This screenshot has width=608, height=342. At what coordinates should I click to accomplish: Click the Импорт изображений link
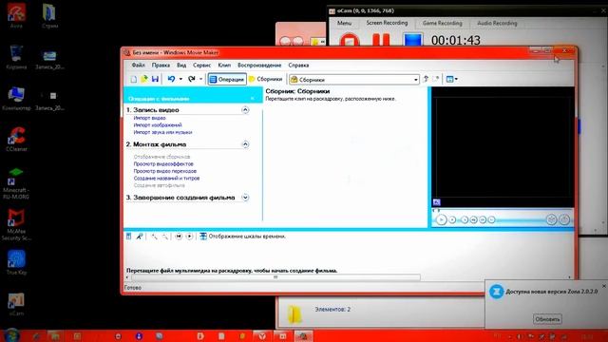[158, 124]
